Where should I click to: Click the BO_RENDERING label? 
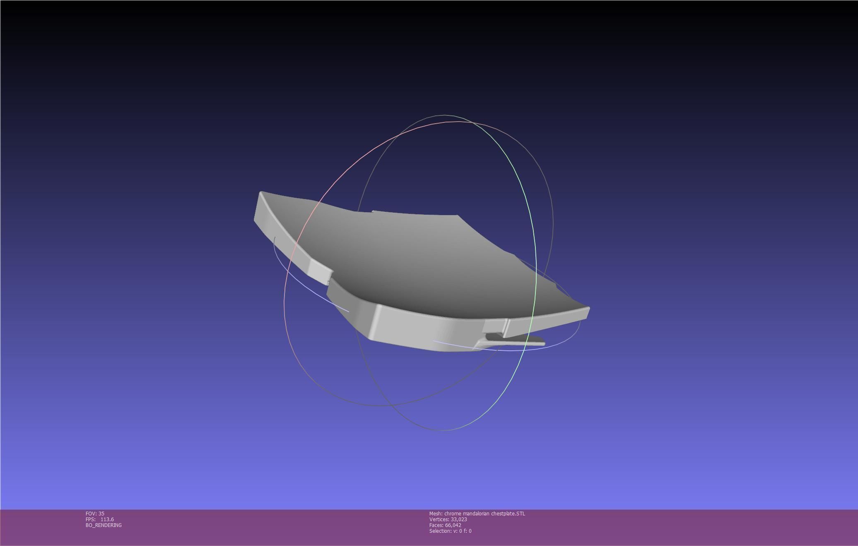(104, 525)
